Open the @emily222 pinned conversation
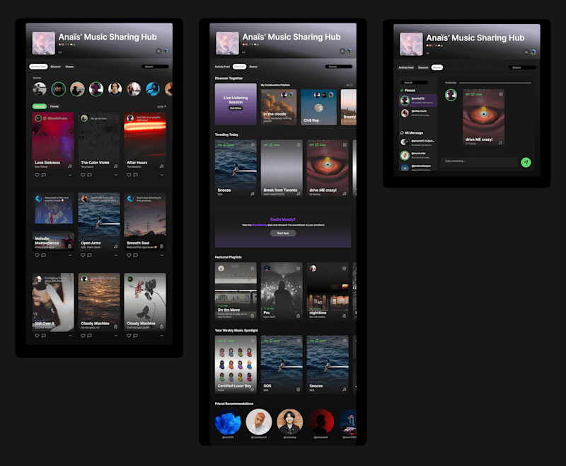This screenshot has width=566, height=466. [x=418, y=100]
